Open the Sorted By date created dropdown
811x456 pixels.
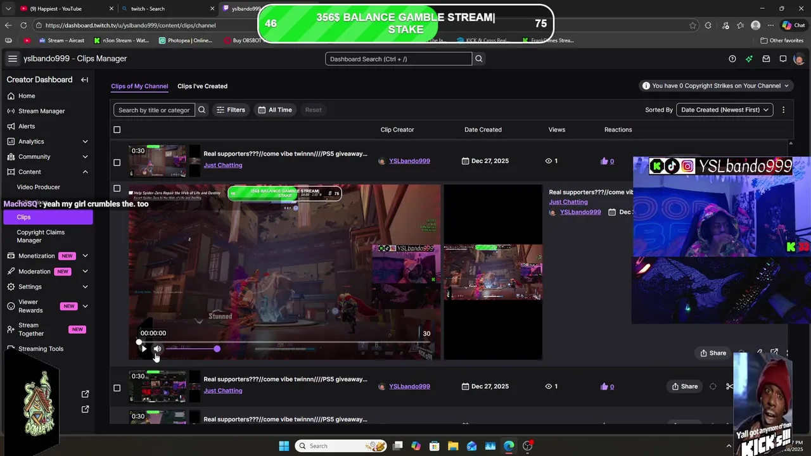tap(724, 110)
